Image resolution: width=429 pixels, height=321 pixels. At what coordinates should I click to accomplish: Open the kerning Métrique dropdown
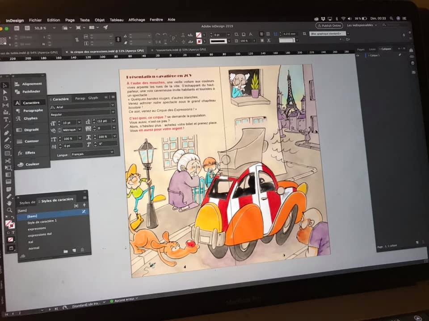click(x=80, y=129)
